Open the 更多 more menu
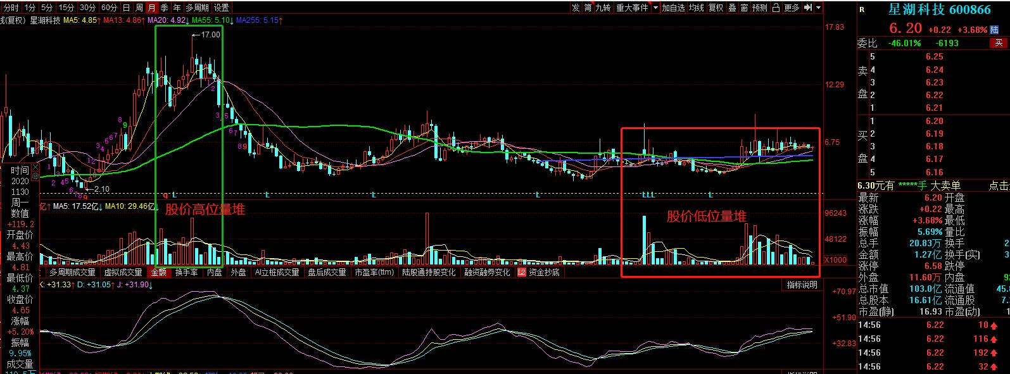1010x374 pixels. point(792,8)
